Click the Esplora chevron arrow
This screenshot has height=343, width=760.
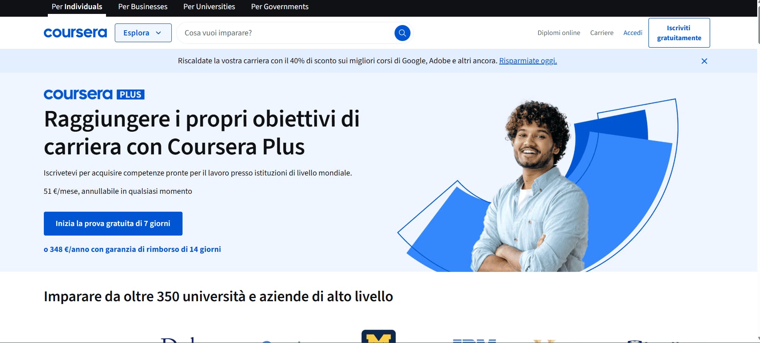pos(159,33)
